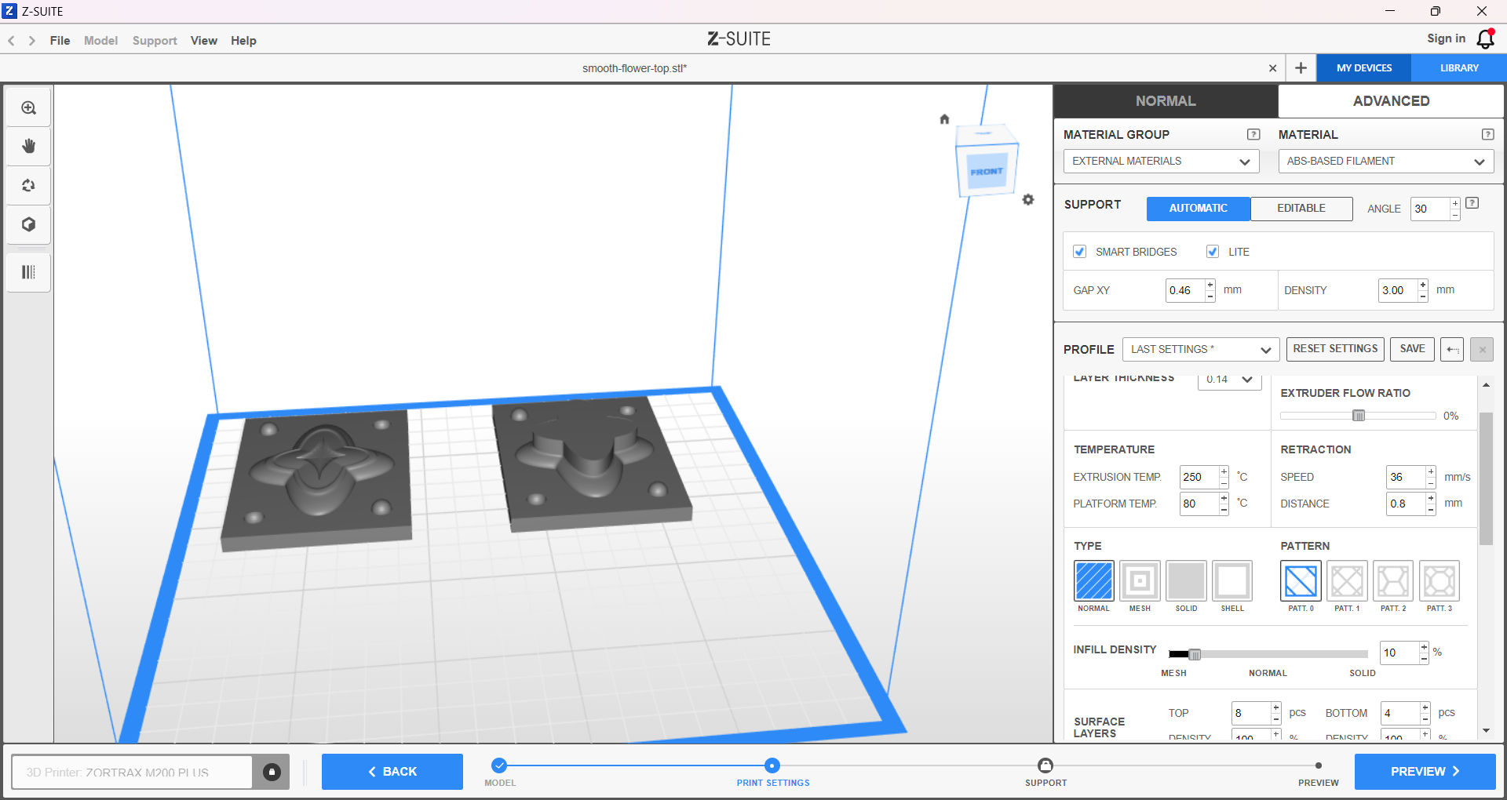Open the cross-section layers tool
Viewport: 1507px width, 800px height.
click(x=29, y=272)
